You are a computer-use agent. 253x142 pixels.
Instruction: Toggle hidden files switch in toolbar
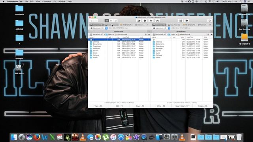(138, 21)
